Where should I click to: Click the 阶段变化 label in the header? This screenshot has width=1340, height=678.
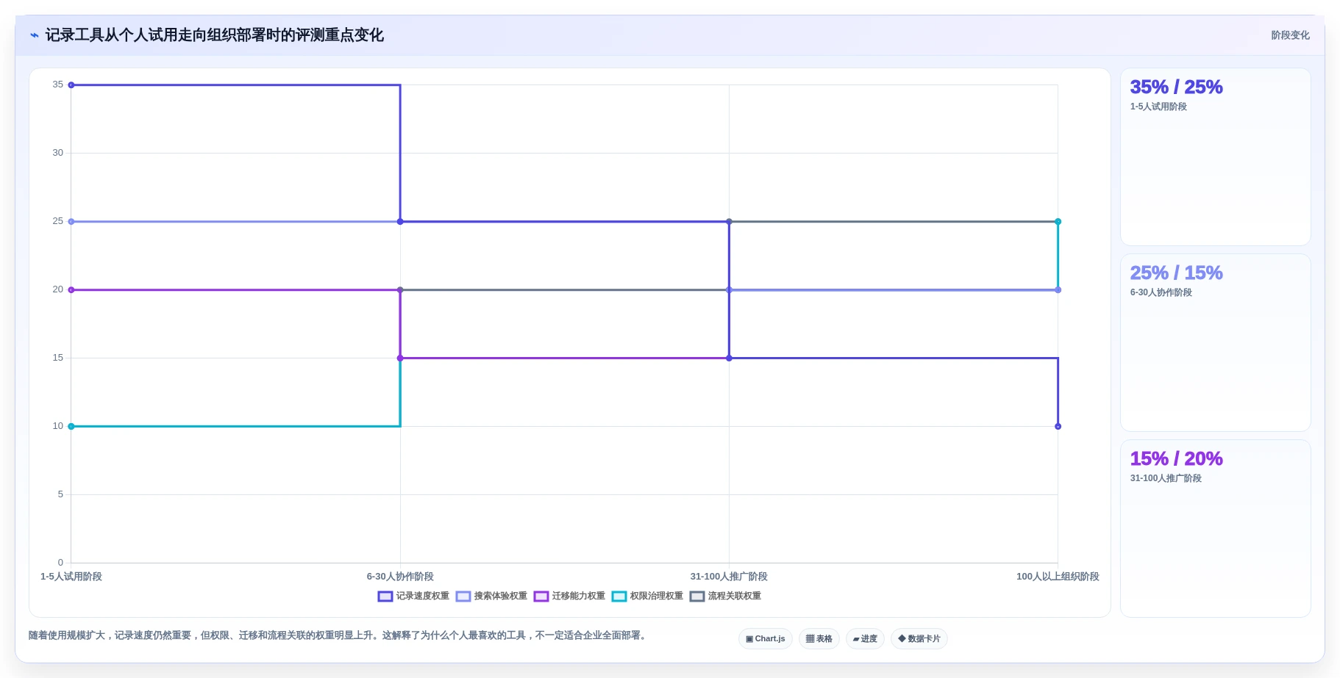pyautogui.click(x=1290, y=35)
